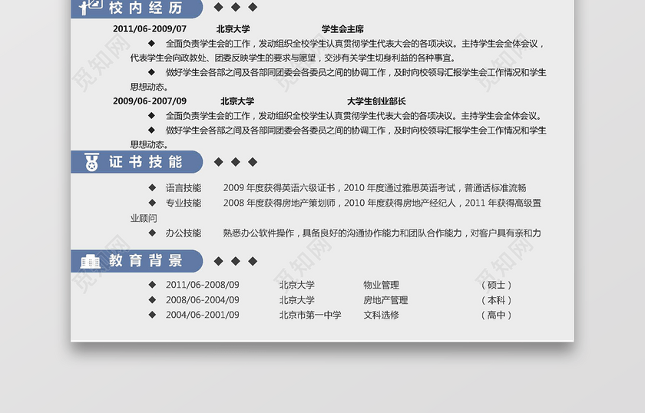The width and height of the screenshot is (645, 413).
Task: Click the presenter icon beside 校内经历
Action: (91, 7)
